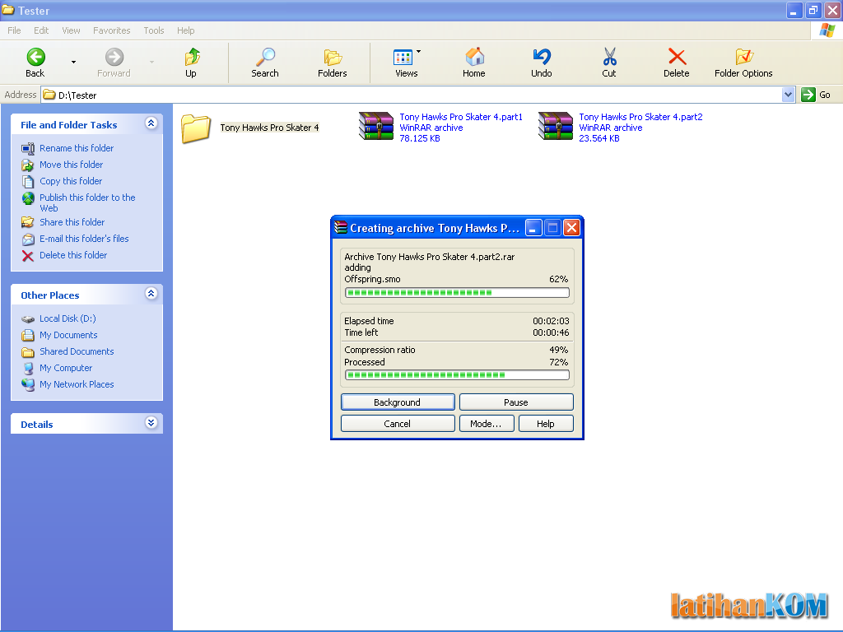Click the Forward toolbar button
The width and height of the screenshot is (843, 632).
coord(114,63)
